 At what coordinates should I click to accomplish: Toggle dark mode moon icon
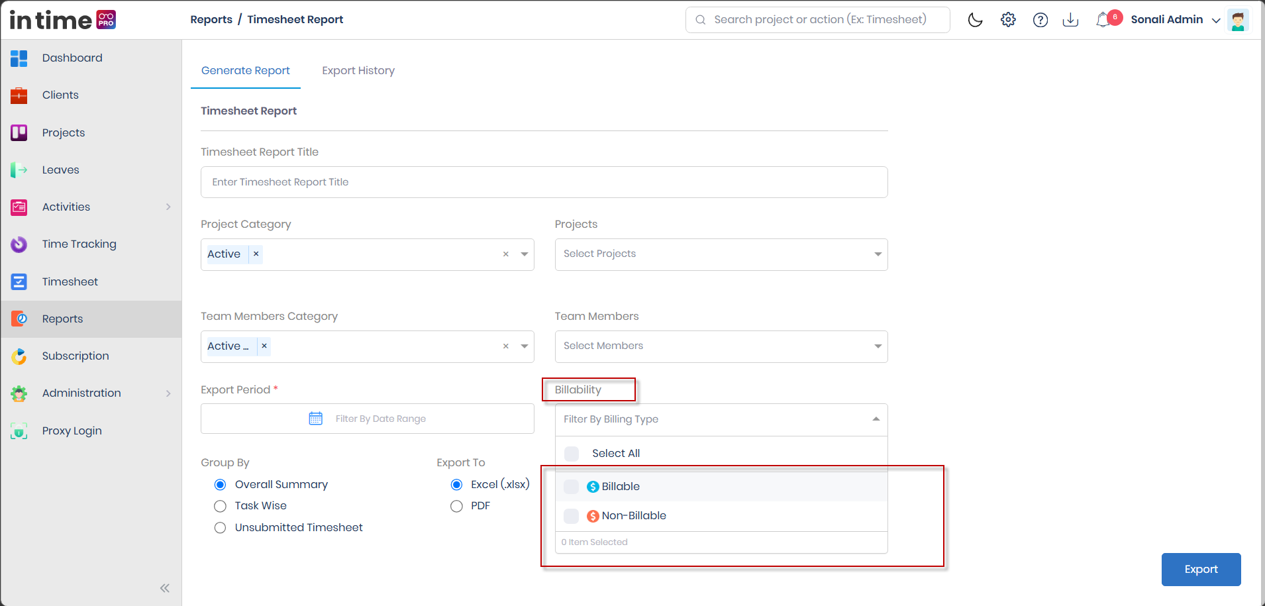point(976,20)
